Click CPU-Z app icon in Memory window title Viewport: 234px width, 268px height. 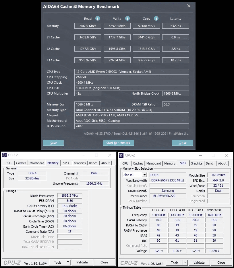click(x=4, y=155)
